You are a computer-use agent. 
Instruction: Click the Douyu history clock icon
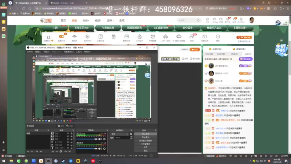click(x=207, y=19)
